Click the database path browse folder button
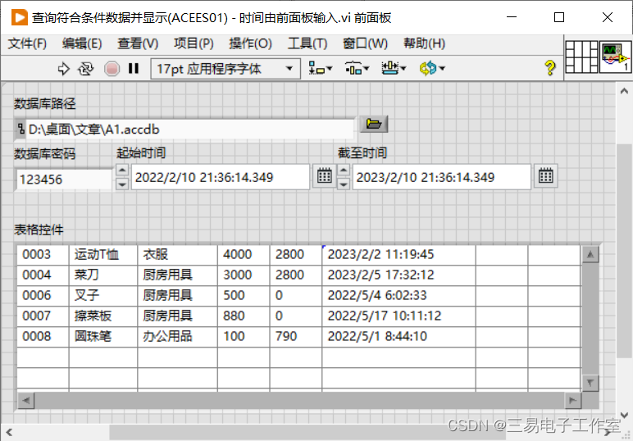This screenshot has height=441, width=633. (x=373, y=124)
